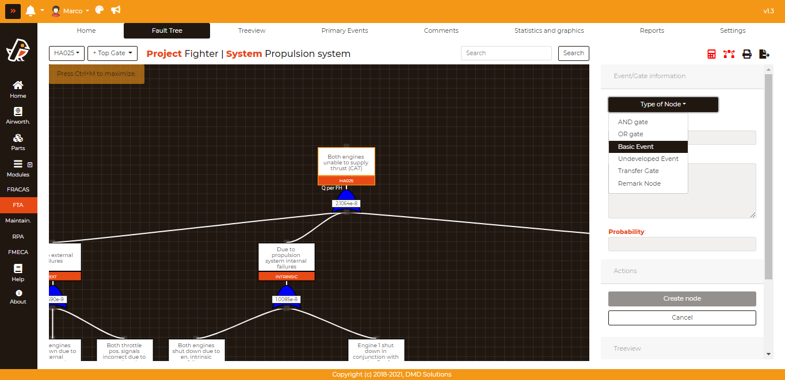785x380 pixels.
Task: Expand the Modules sidebar section
Action: 18,168
